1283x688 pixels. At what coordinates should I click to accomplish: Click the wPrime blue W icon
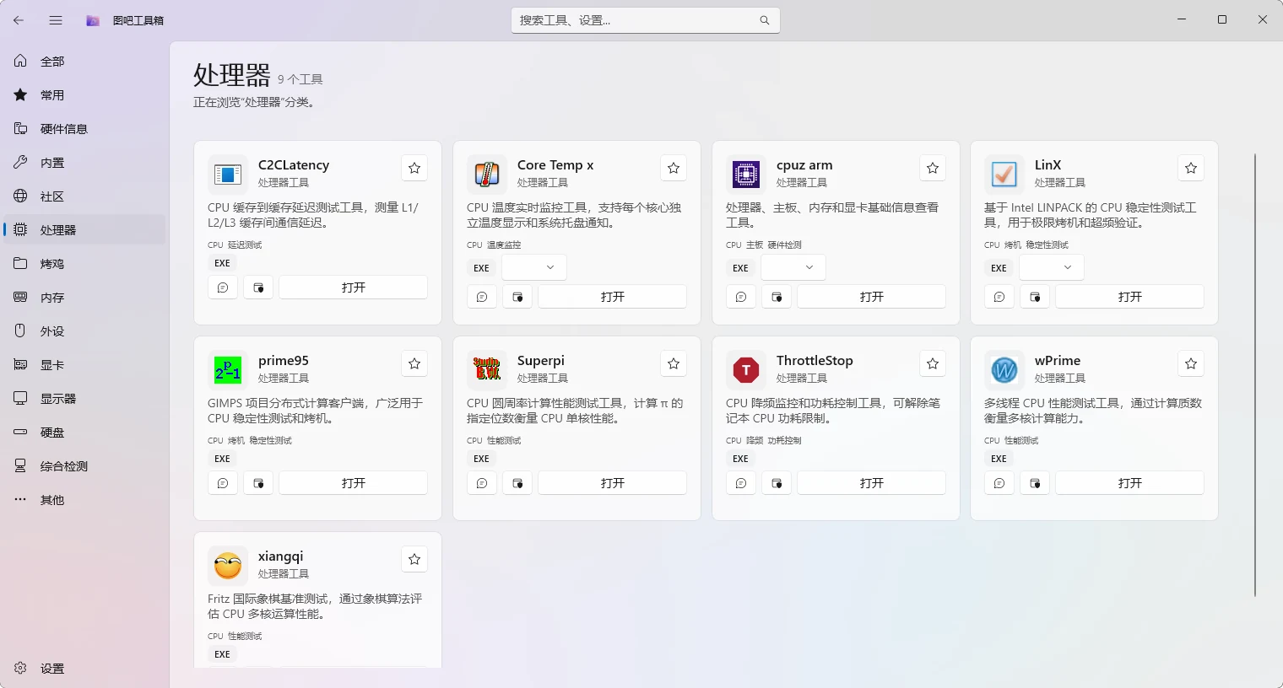tap(1004, 370)
